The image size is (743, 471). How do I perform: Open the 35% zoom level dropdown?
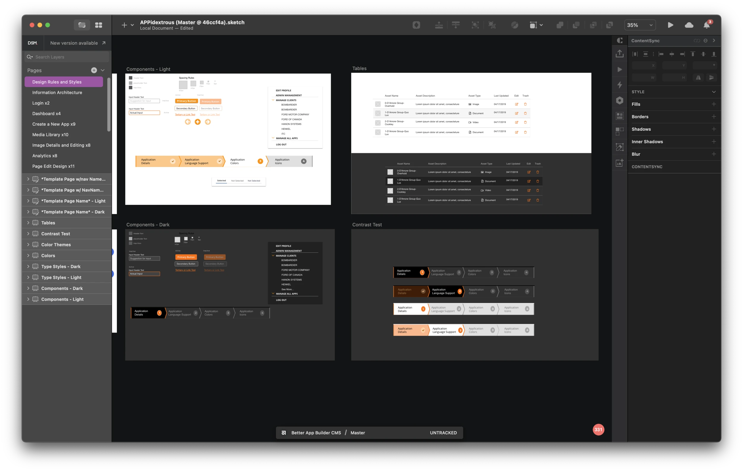[640, 25]
